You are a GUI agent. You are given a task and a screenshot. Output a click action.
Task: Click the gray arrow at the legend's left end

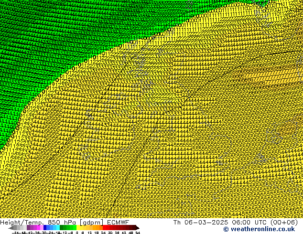(x=11, y=227)
